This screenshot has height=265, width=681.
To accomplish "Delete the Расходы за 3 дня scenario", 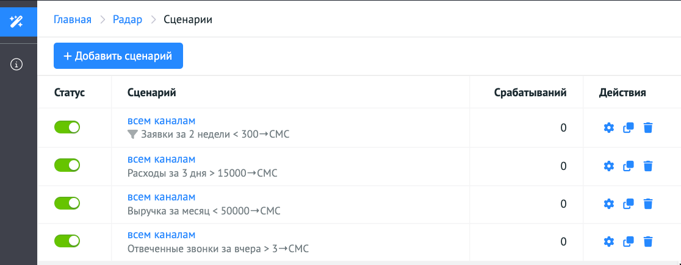I will (648, 166).
